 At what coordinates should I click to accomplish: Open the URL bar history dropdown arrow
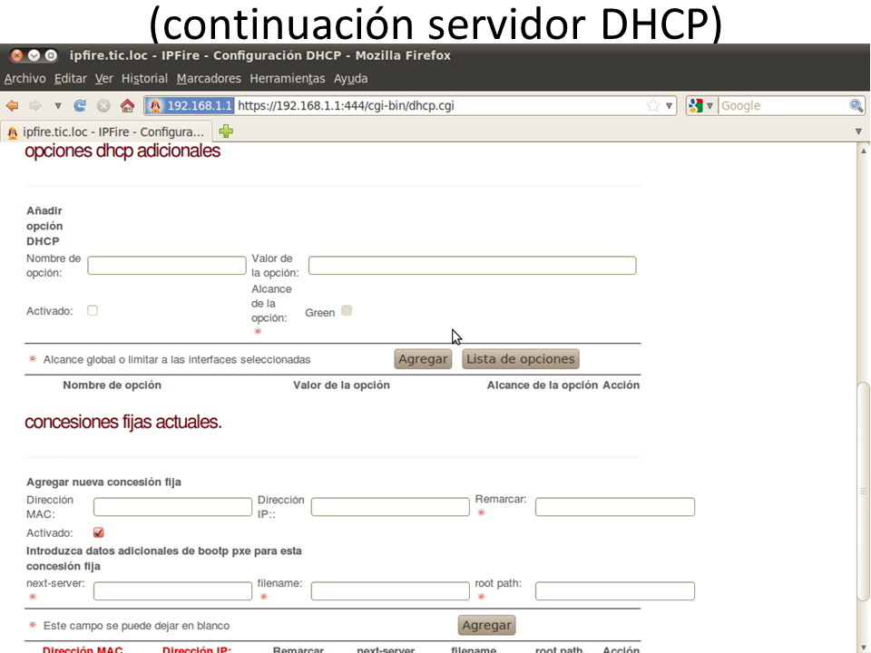coord(670,105)
